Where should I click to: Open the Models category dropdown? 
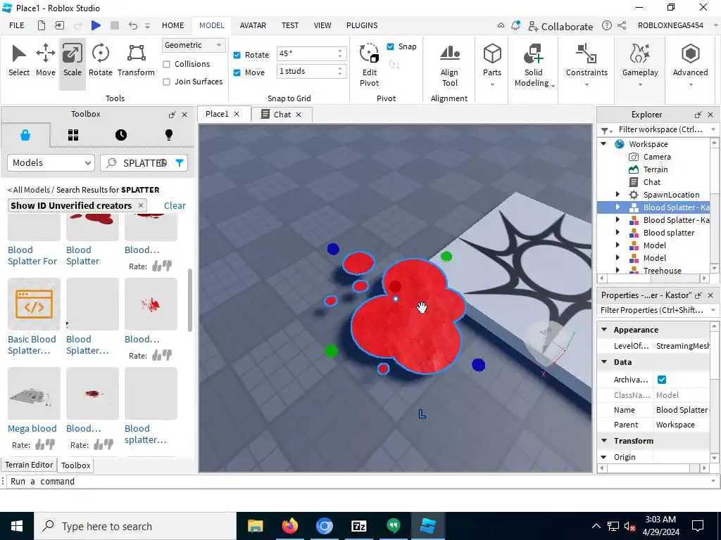(51, 162)
